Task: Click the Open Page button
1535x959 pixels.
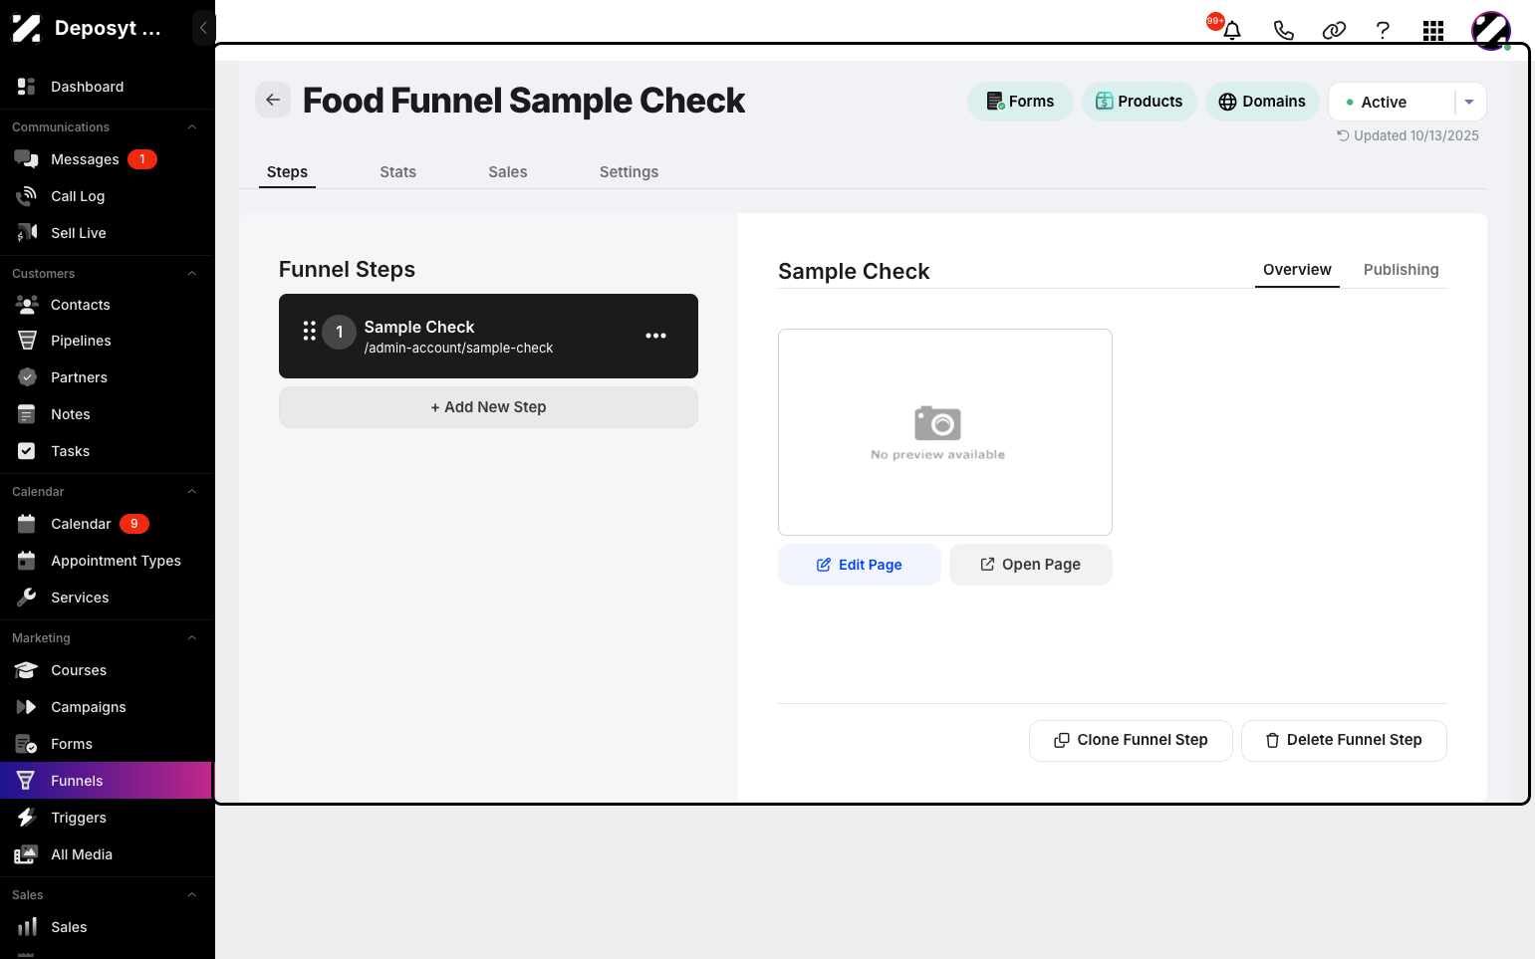Action: point(1030,565)
